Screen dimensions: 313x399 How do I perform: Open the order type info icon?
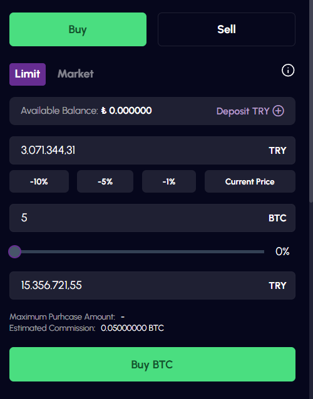click(x=288, y=70)
